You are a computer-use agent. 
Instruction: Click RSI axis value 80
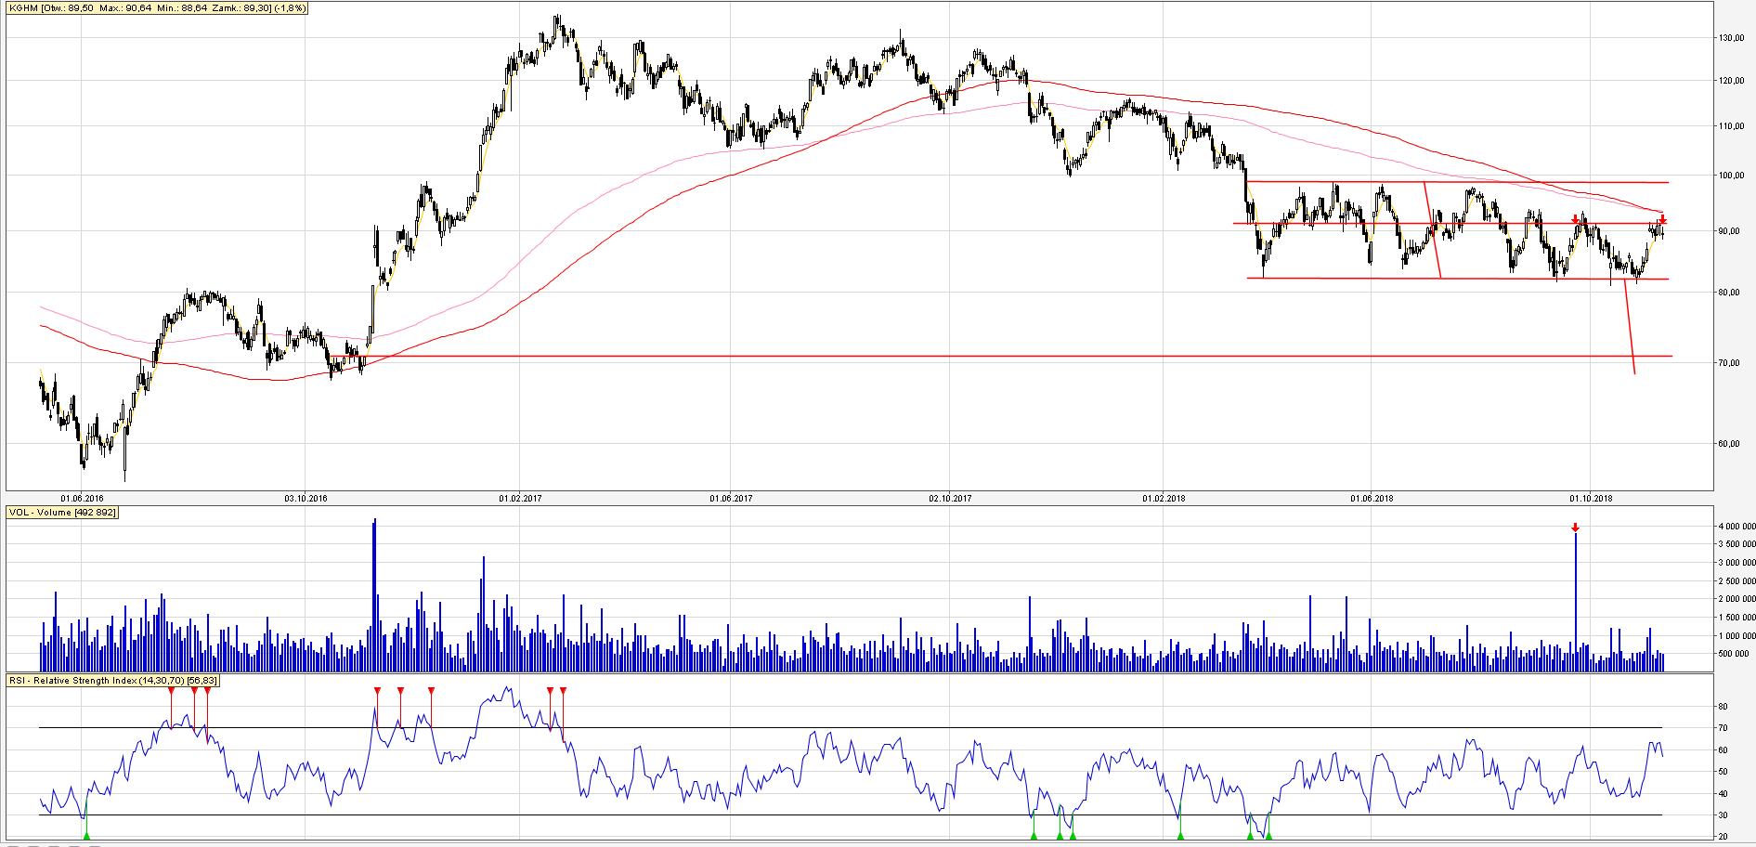(x=1723, y=707)
